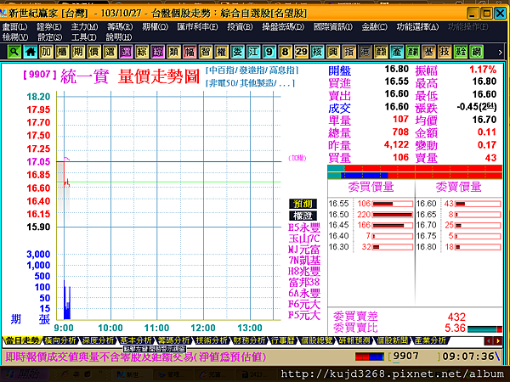Click the cyan 9 toolbar icon
Image resolution: width=510 pixels, height=382 pixels.
pyautogui.click(x=269, y=52)
